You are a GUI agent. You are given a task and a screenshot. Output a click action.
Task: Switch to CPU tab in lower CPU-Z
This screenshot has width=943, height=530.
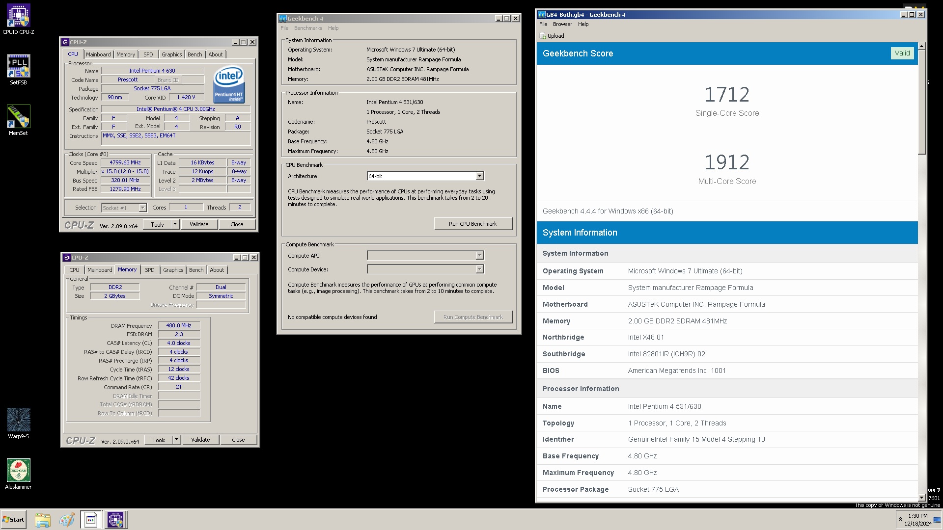coord(74,270)
